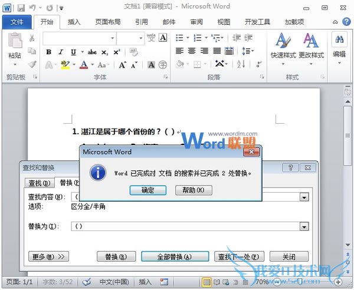Click the Justify alignment icon
Viewport: 354px width, 290px height.
point(217,51)
